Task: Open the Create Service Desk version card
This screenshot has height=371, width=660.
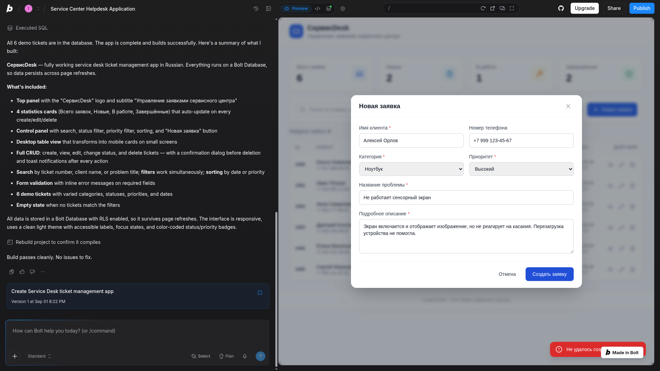Action: tap(138, 296)
